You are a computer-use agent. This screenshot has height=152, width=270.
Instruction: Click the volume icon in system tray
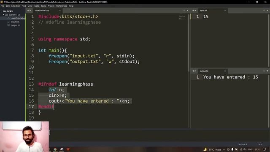point(245,149)
